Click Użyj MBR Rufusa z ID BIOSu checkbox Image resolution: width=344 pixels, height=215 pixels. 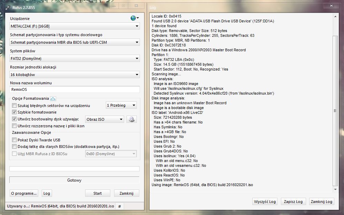(14, 154)
